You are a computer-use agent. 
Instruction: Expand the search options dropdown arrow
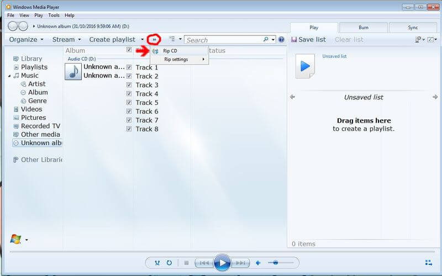click(x=273, y=40)
